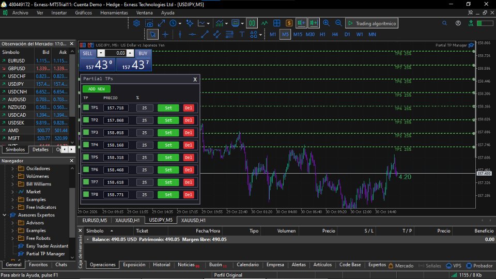Switch chart to M15 timeframe
Image resolution: width=496 pixels, height=279 pixels.
(298, 34)
